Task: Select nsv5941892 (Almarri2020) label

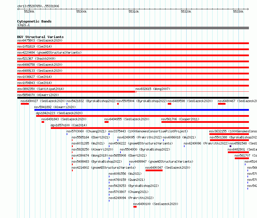Action: tap(55, 107)
